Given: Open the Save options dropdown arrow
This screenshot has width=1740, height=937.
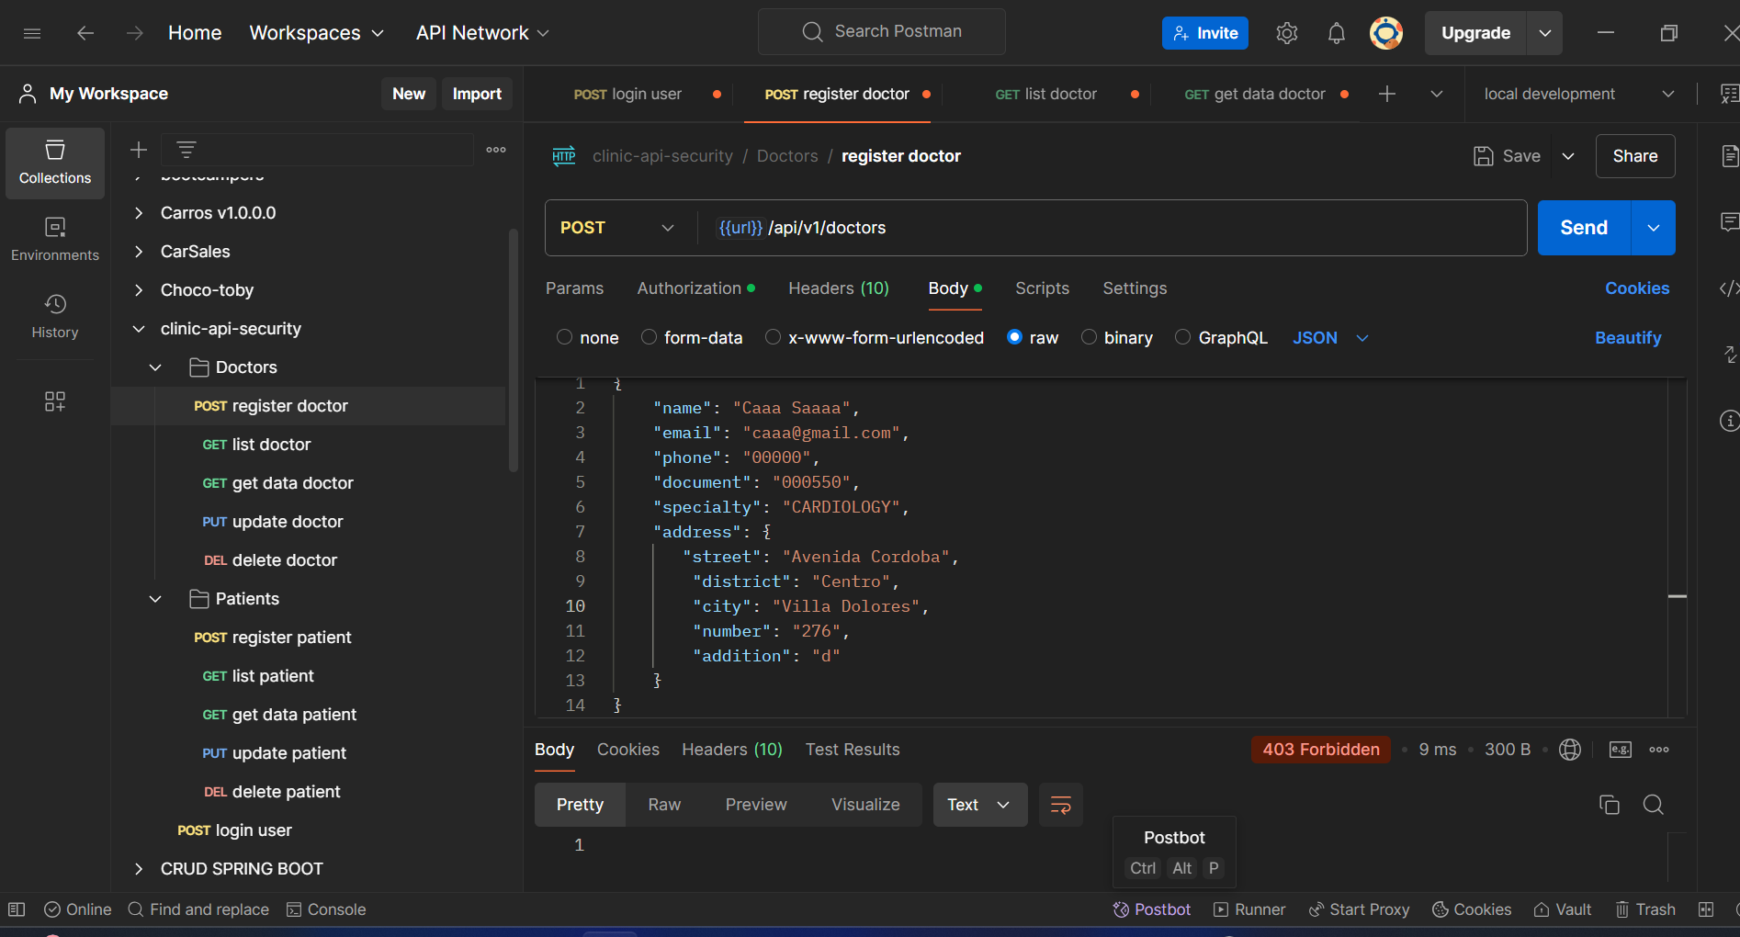Looking at the screenshot, I should (x=1568, y=156).
